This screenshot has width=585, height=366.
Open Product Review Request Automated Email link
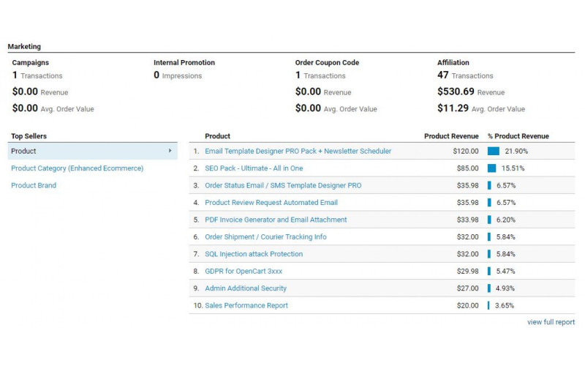[x=271, y=203]
